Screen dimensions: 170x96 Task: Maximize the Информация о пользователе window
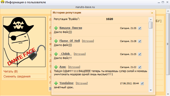pyautogui.click(x=163, y=2)
